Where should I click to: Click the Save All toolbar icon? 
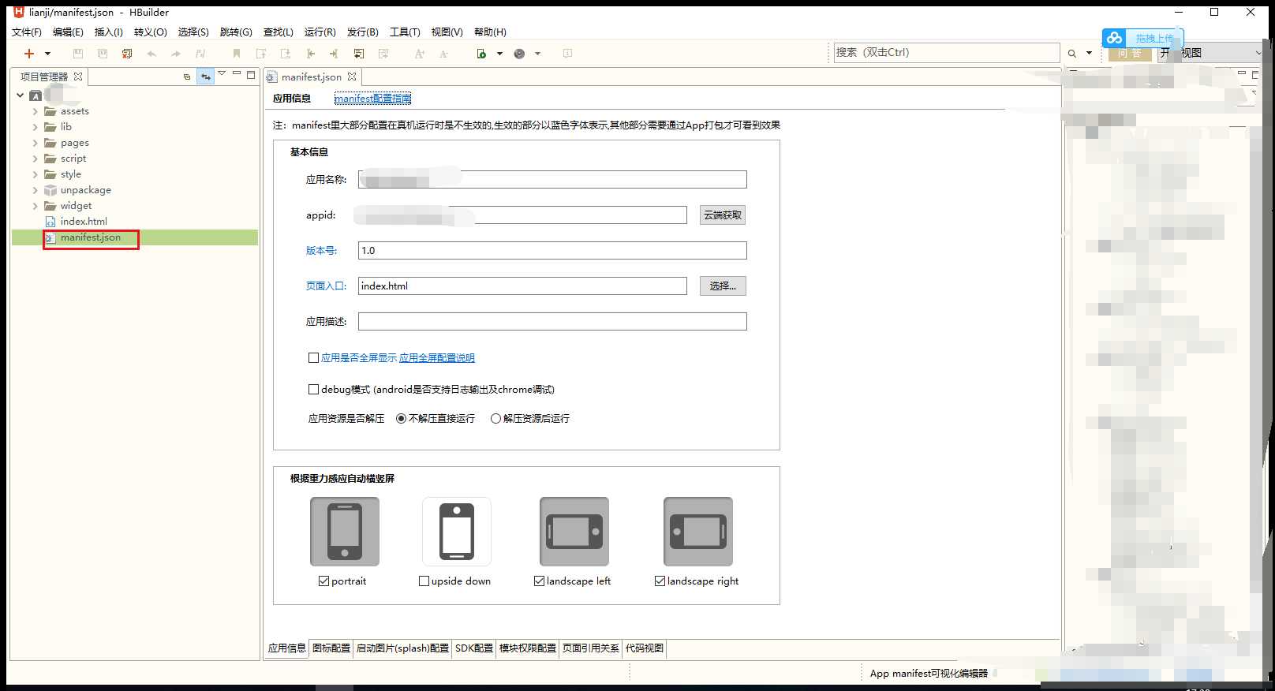[102, 54]
